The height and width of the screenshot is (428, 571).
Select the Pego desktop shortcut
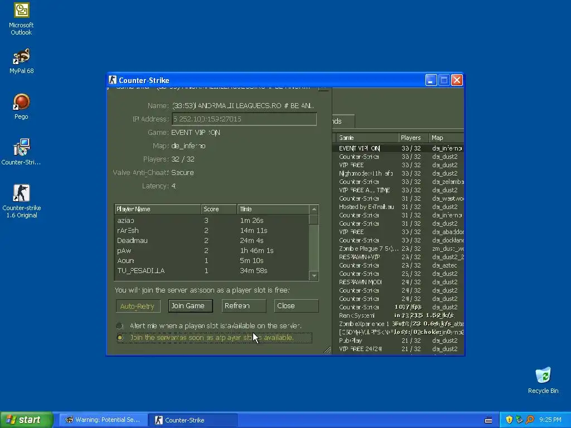(x=21, y=106)
